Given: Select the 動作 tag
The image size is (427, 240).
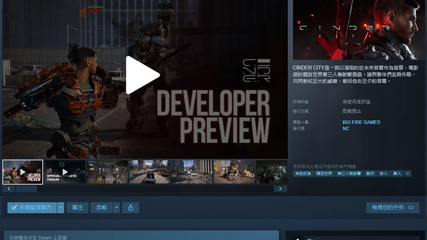Looking at the screenshot, I should point(370,174).
